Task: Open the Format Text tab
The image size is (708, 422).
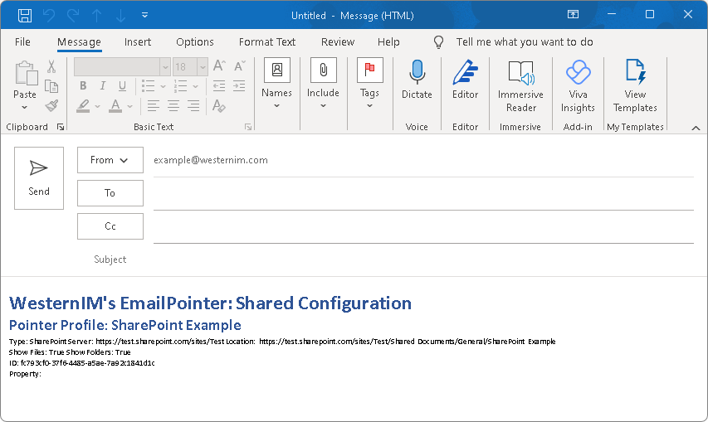Action: pyautogui.click(x=267, y=42)
